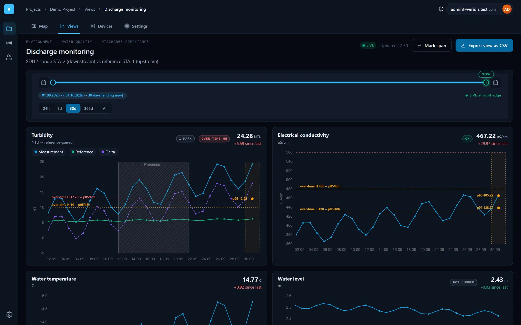Go to Projects breadcrumb
Screen dimensions: 521x325
pos(33,9)
